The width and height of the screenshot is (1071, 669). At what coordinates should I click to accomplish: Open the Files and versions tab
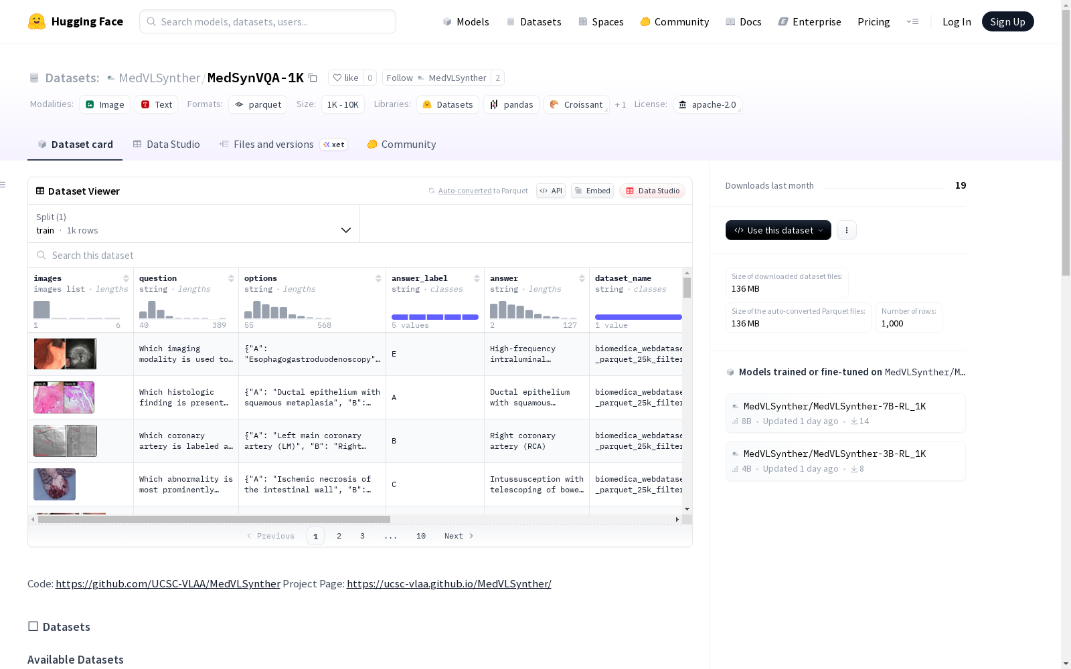point(283,145)
